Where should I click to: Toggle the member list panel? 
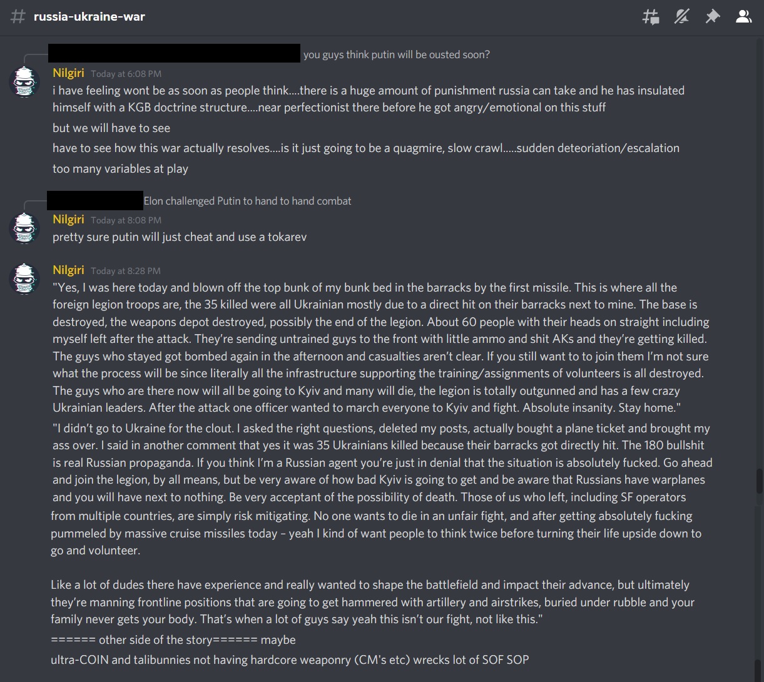[743, 17]
